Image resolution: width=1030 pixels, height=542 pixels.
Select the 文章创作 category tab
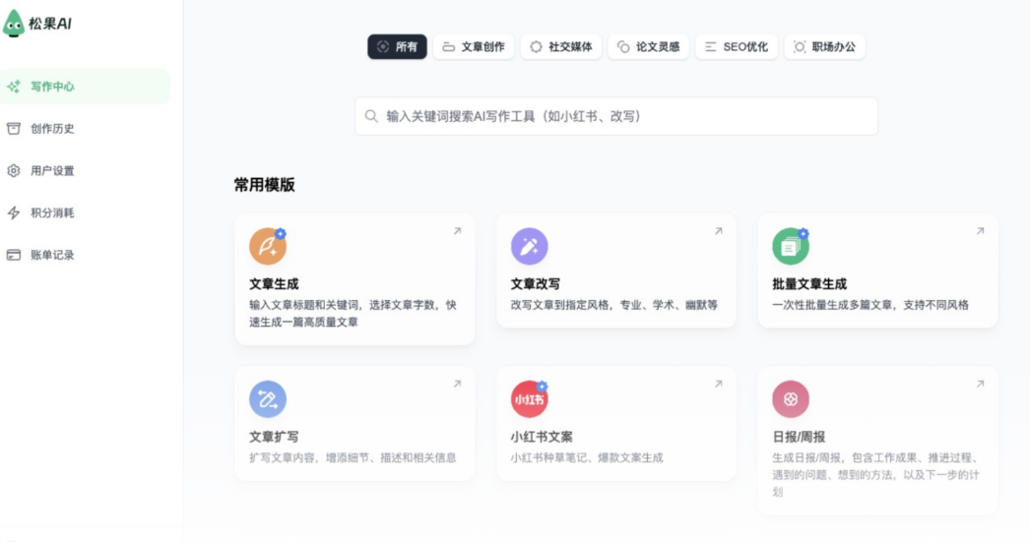(x=474, y=46)
